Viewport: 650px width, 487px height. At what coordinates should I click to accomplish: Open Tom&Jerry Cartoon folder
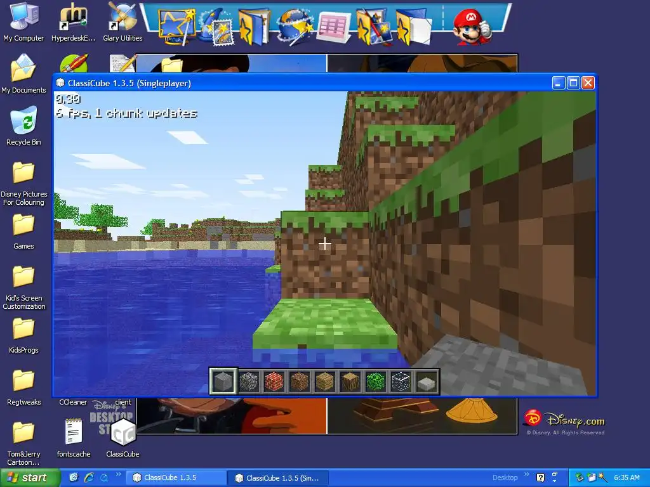pos(23,443)
